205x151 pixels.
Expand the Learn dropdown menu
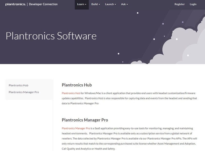(x=81, y=4)
